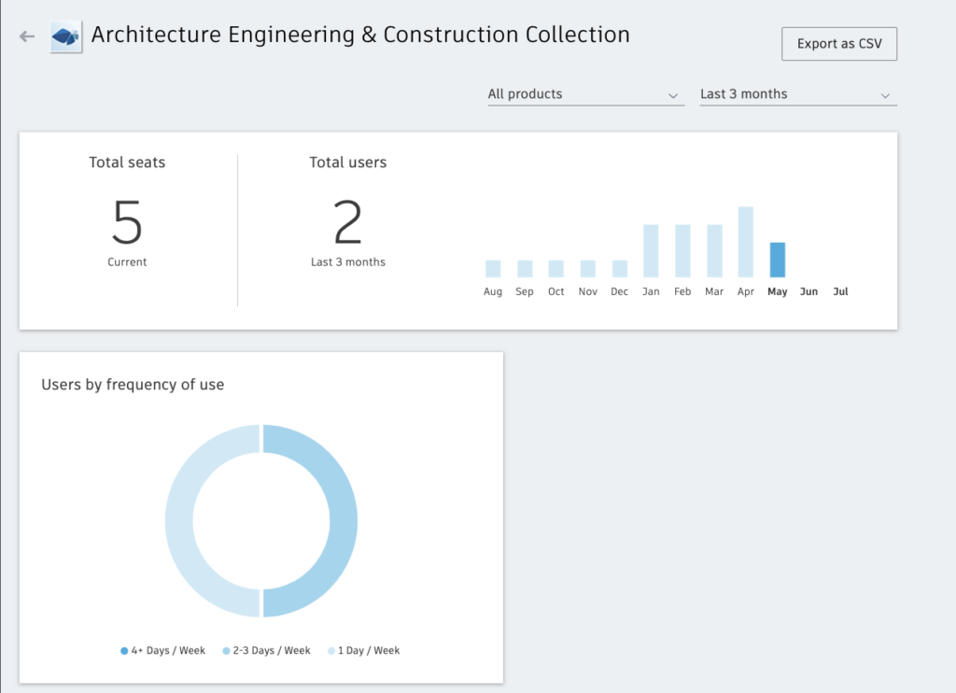Click the darker right donut segment
Image resolution: width=956 pixels, height=693 pixels.
343,520
